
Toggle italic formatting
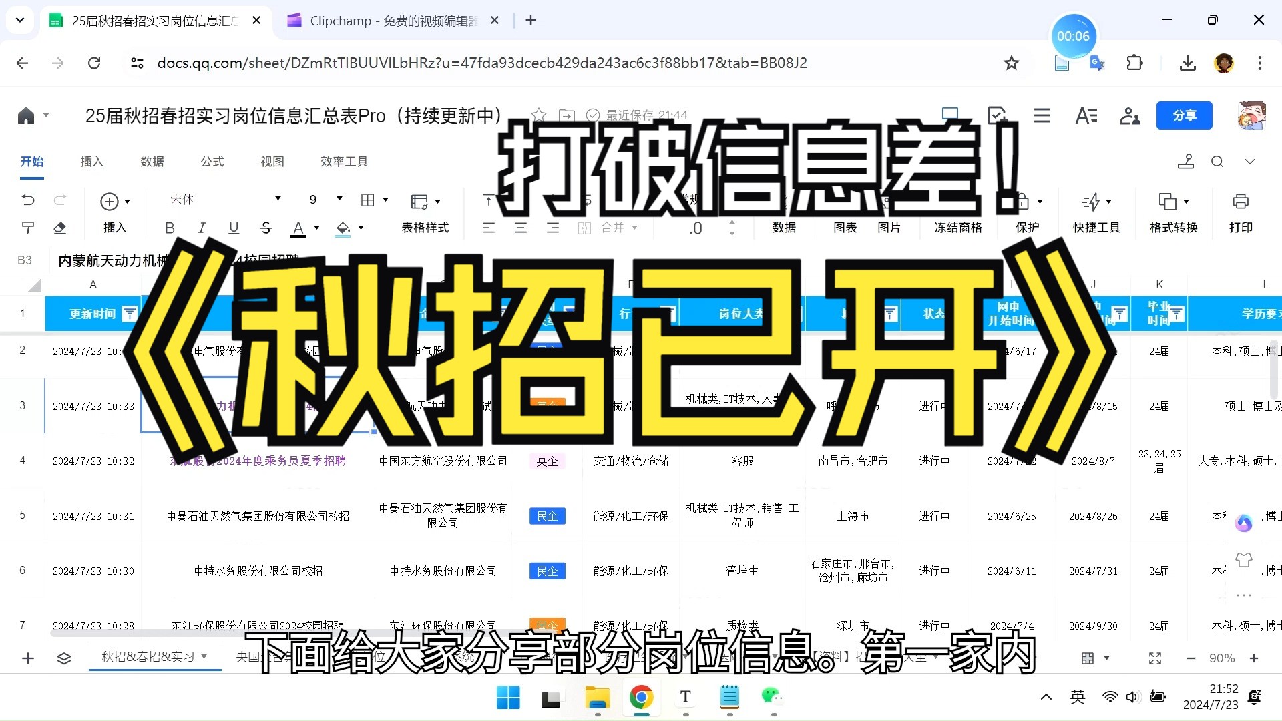click(202, 228)
